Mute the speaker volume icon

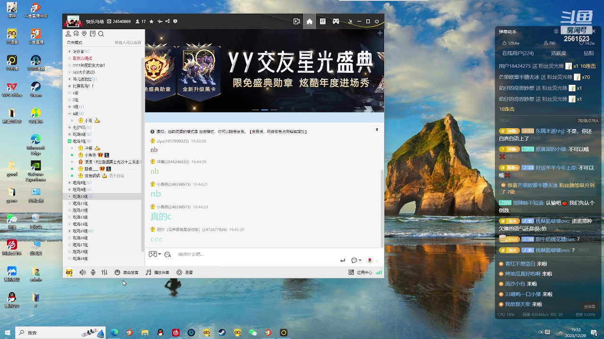click(x=82, y=272)
